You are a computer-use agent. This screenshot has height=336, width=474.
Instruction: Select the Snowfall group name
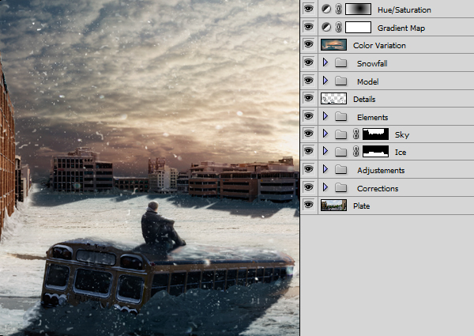372,63
